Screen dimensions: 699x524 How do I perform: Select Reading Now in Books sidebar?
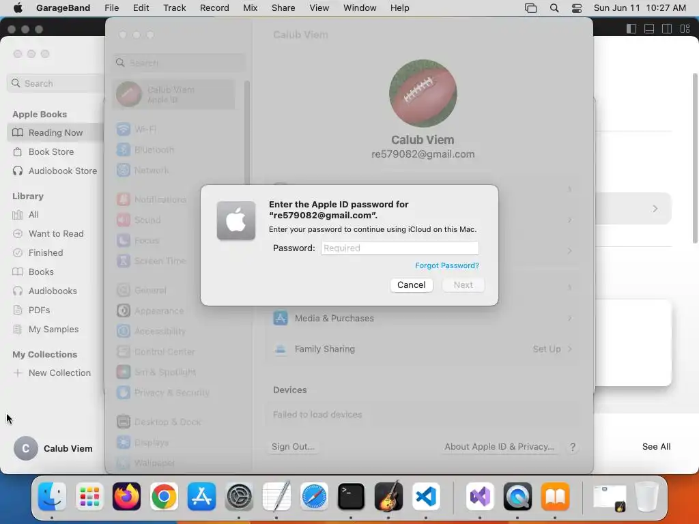[55, 133]
